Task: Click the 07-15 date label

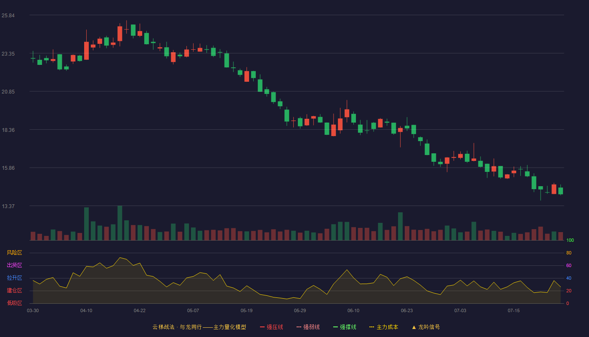Action: click(514, 310)
